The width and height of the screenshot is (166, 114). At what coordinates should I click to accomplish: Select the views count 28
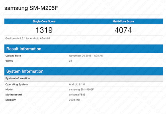(x=70, y=61)
